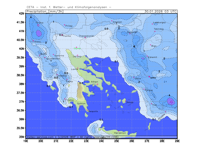Click the purple rainfall patch east of Kos

click(x=171, y=101)
